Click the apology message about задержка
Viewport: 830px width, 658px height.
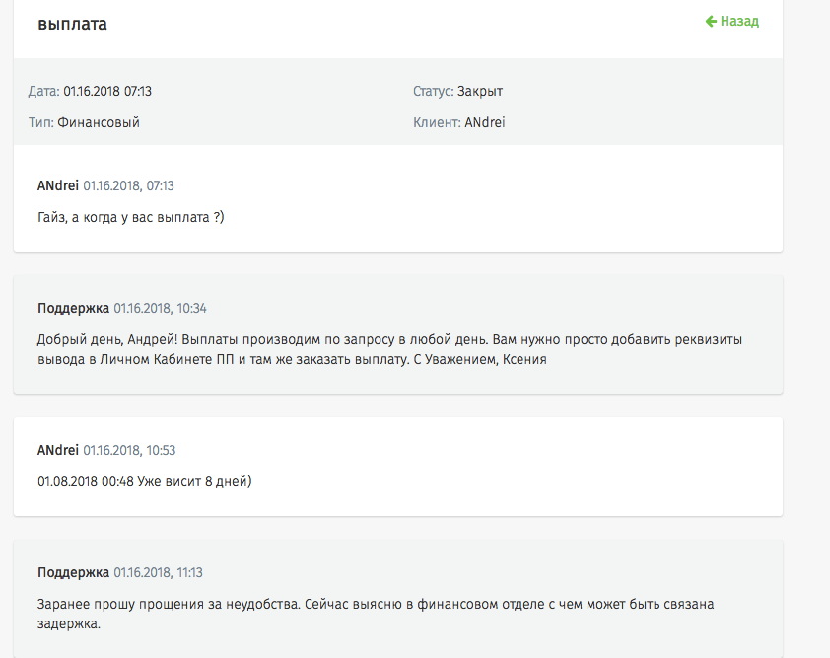376,614
